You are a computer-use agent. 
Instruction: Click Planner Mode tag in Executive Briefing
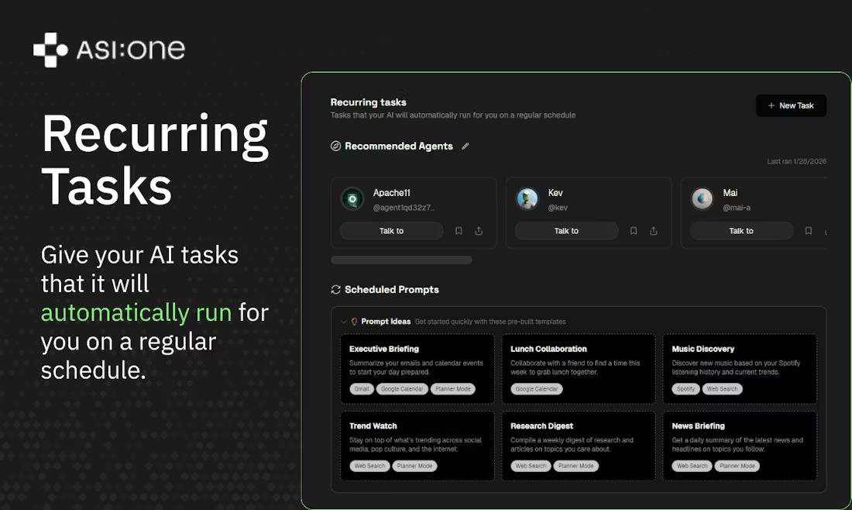(x=452, y=389)
